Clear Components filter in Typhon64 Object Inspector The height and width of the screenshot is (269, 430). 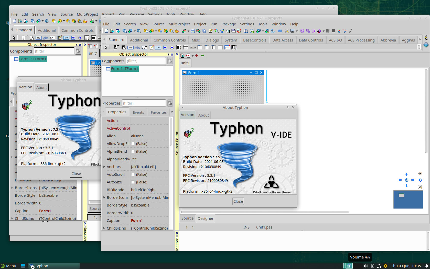(170, 61)
